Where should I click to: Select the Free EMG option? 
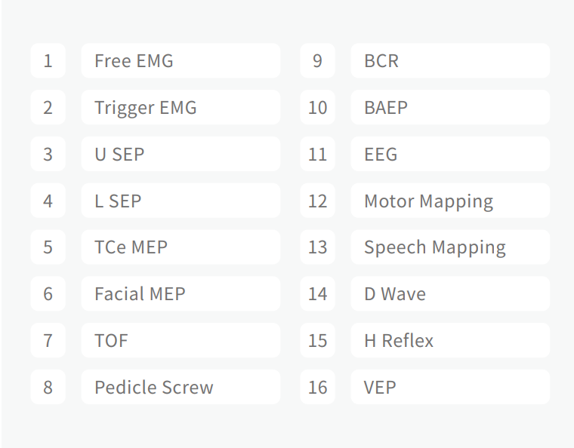pyautogui.click(x=180, y=60)
